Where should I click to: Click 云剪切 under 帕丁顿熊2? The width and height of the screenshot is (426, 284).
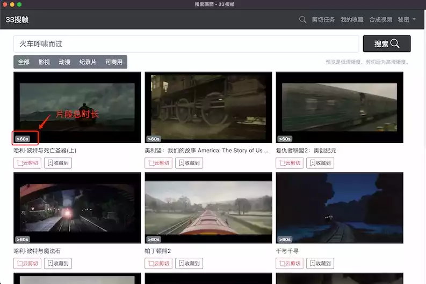coord(158,264)
